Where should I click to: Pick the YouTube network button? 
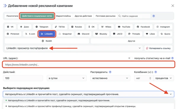pos(124,27)
